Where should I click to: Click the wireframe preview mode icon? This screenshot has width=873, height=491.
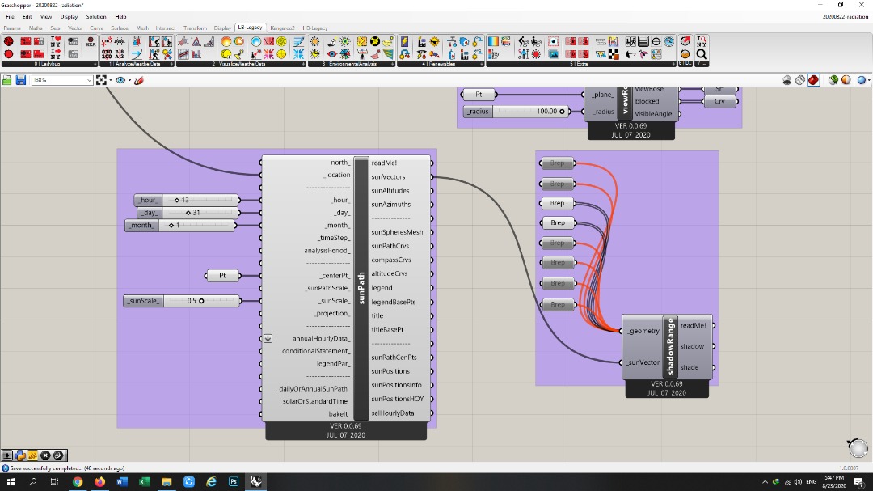tap(800, 80)
